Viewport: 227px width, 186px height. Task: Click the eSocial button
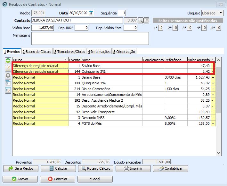pyautogui.click(x=95, y=179)
